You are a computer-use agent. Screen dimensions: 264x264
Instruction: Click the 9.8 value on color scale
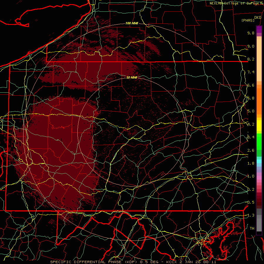[x=251, y=33]
